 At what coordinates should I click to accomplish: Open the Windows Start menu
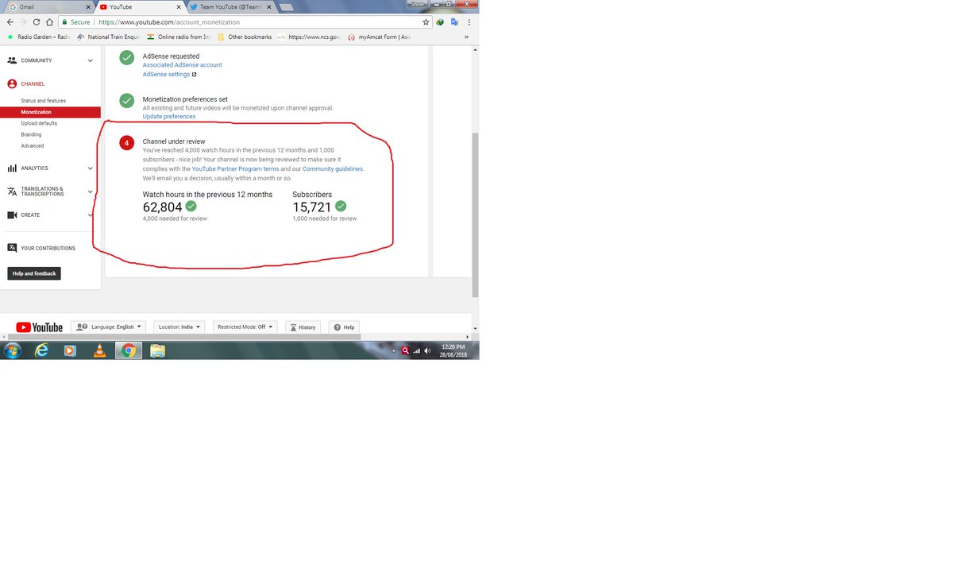point(13,350)
